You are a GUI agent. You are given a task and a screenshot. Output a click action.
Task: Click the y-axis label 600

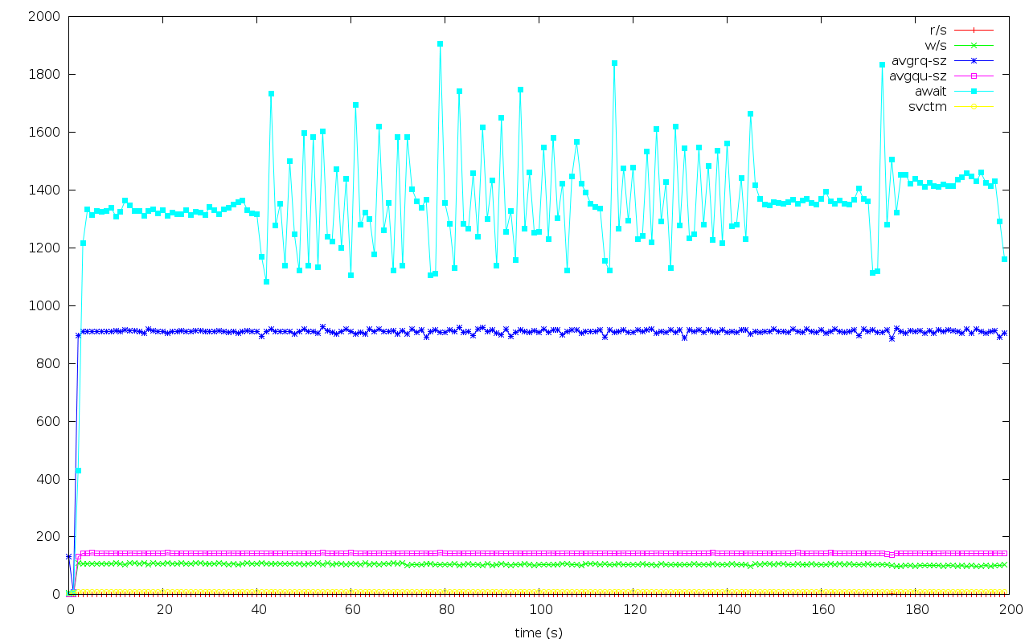point(49,421)
